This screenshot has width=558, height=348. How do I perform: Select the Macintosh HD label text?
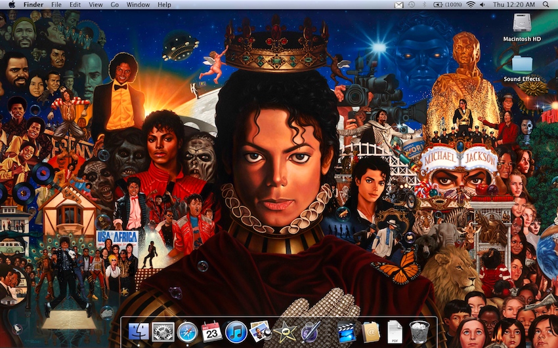[522, 39]
